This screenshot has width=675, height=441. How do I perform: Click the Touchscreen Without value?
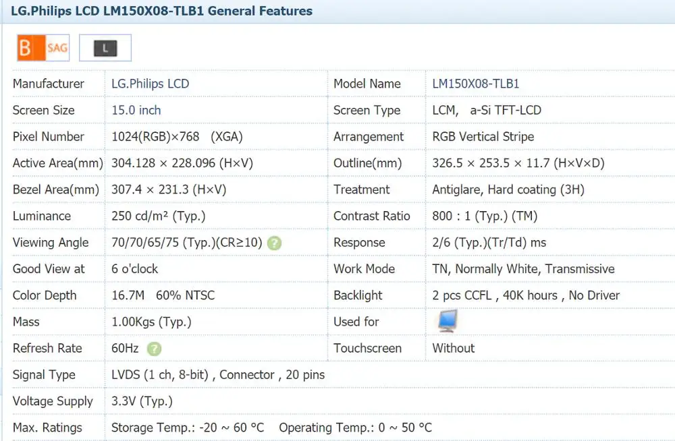tap(453, 348)
